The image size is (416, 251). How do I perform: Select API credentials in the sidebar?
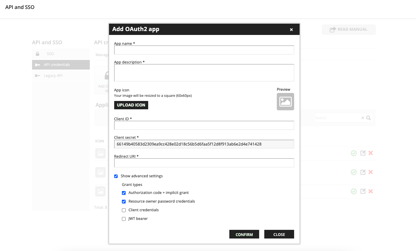(x=56, y=64)
